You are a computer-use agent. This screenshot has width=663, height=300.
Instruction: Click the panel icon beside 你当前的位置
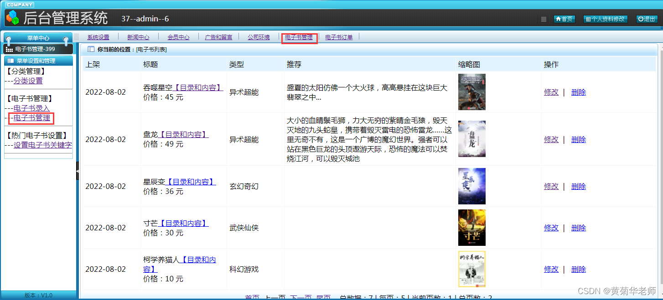click(x=91, y=49)
